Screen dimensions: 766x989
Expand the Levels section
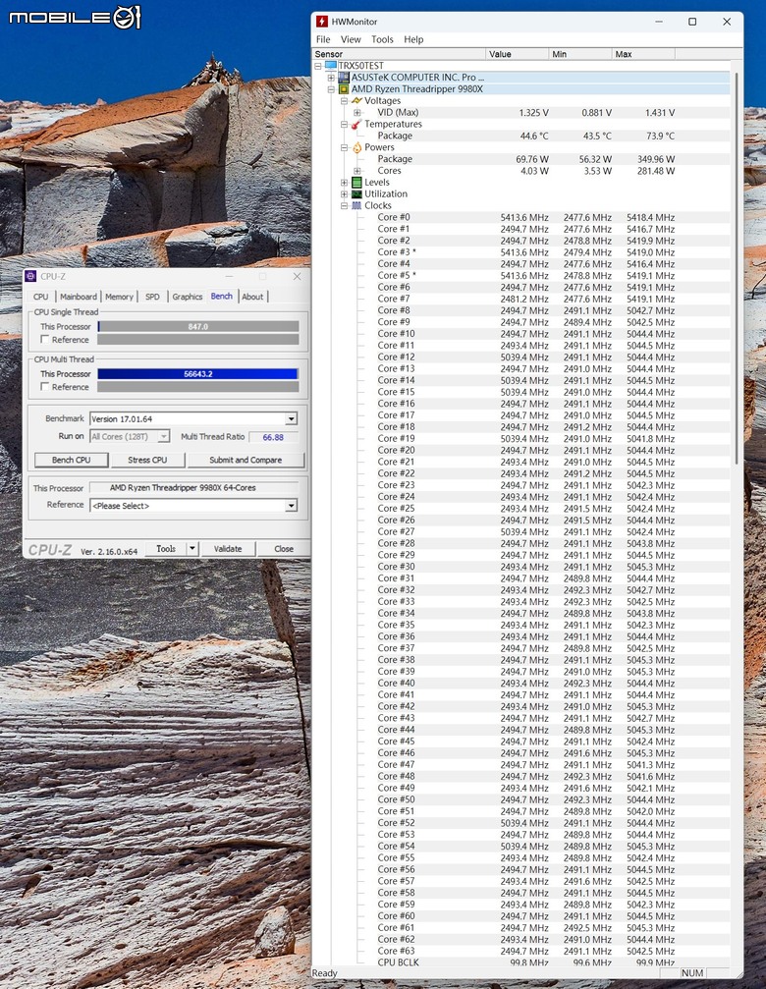pyautogui.click(x=345, y=183)
